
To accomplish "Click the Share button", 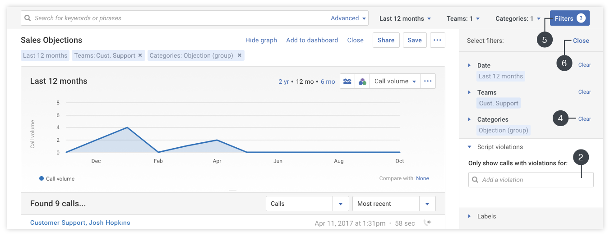I will [386, 40].
